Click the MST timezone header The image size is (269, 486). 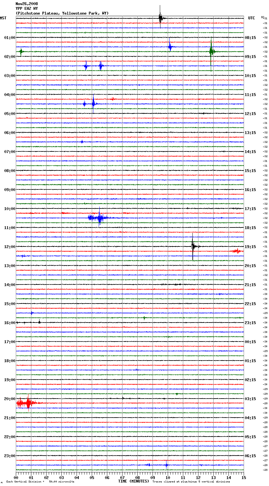click(x=3, y=18)
